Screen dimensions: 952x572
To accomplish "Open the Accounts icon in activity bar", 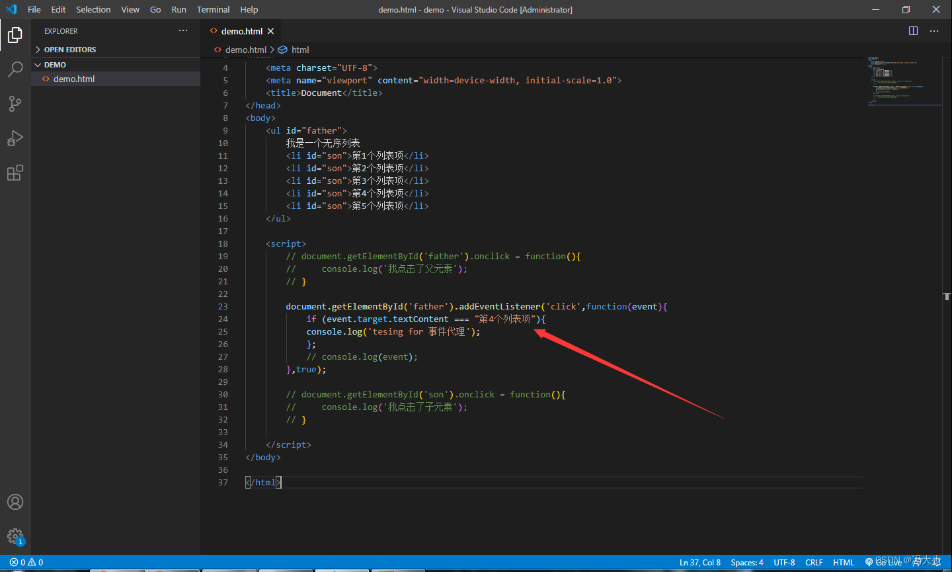I will click(x=15, y=502).
